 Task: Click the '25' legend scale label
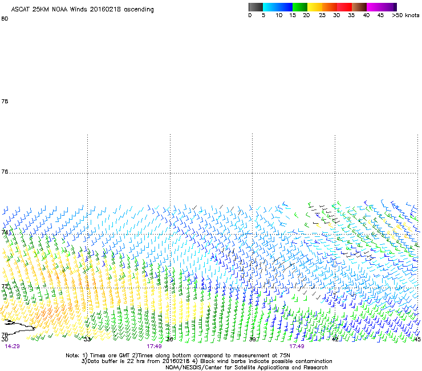tap(322, 15)
